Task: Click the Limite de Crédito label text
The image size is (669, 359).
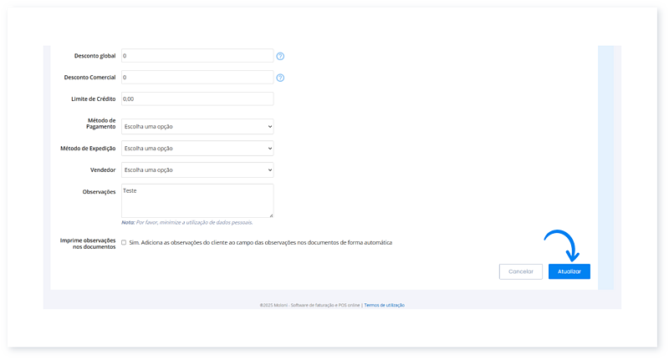Action: point(93,99)
